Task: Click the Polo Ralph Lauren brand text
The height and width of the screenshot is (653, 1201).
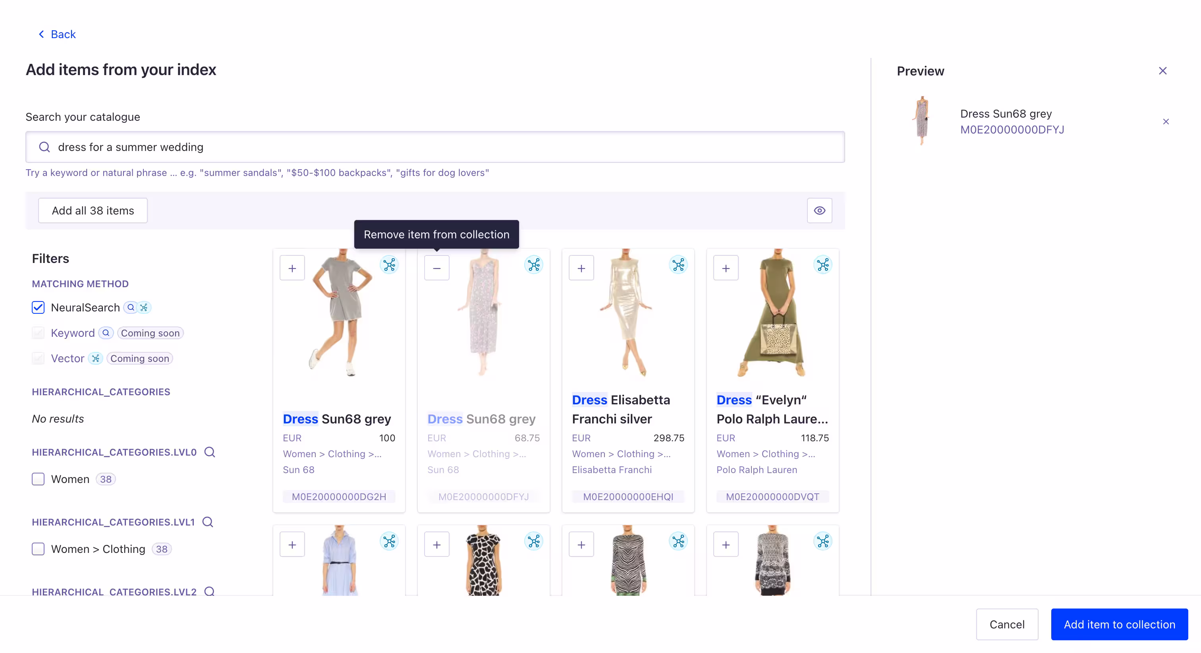Action: [757, 470]
